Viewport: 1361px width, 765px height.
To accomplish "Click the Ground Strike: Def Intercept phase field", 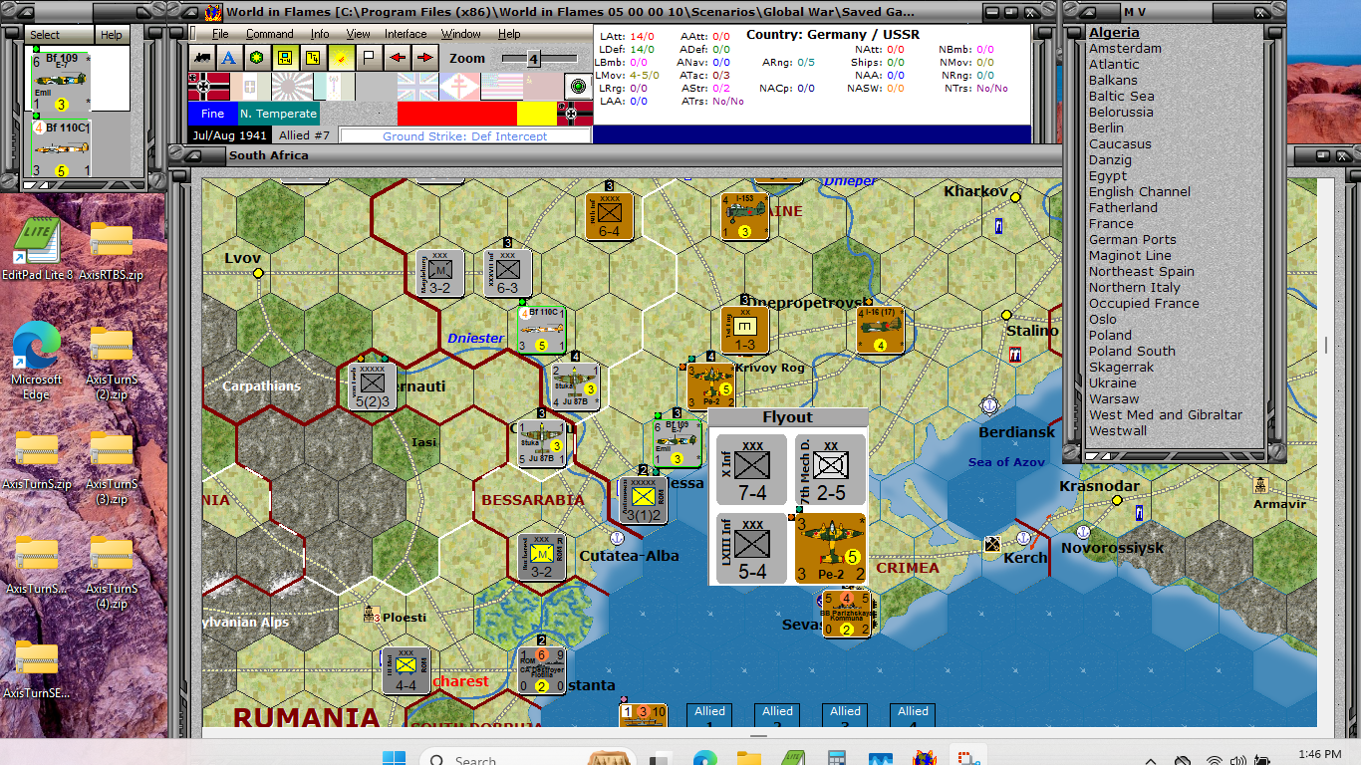I will click(x=465, y=136).
